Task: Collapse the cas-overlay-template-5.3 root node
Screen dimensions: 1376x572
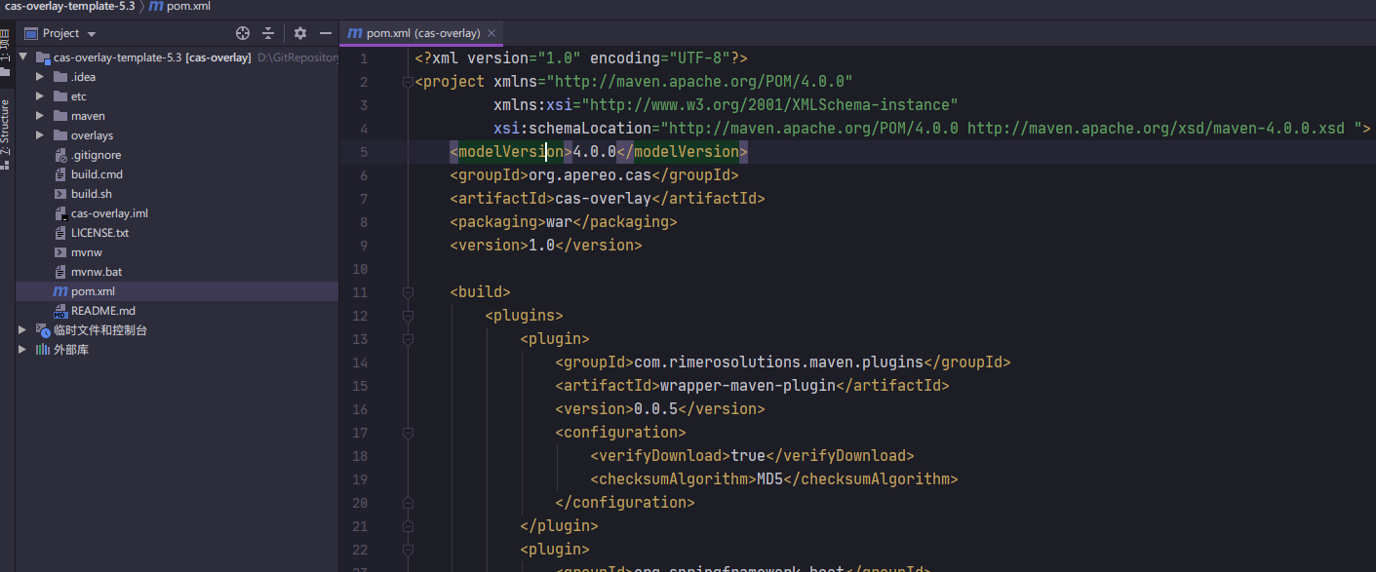Action: 24,57
